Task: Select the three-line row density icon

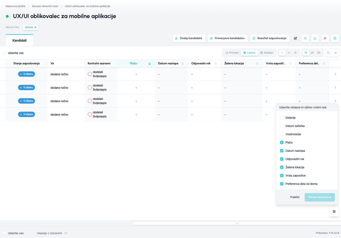Action: (296, 53)
